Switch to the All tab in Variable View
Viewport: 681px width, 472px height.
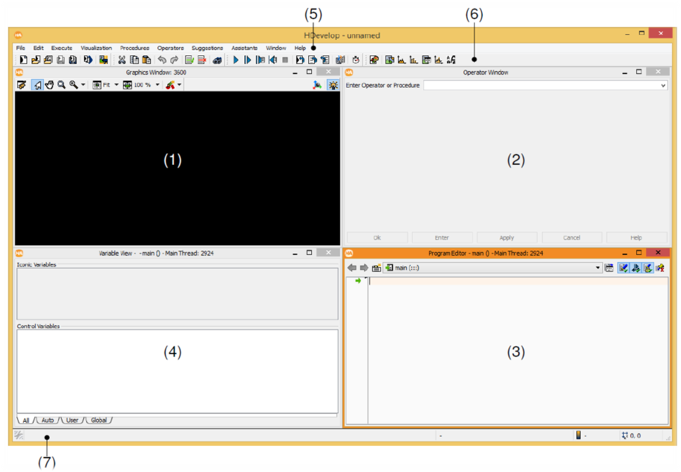pos(26,421)
